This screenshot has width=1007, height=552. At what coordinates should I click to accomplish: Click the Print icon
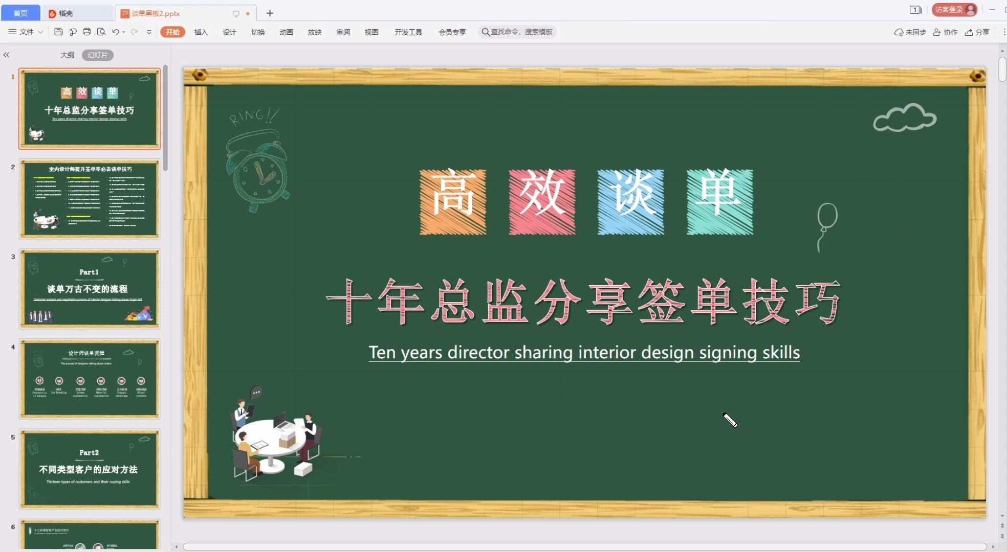(87, 32)
